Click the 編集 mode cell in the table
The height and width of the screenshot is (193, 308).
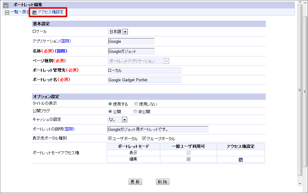(134, 159)
